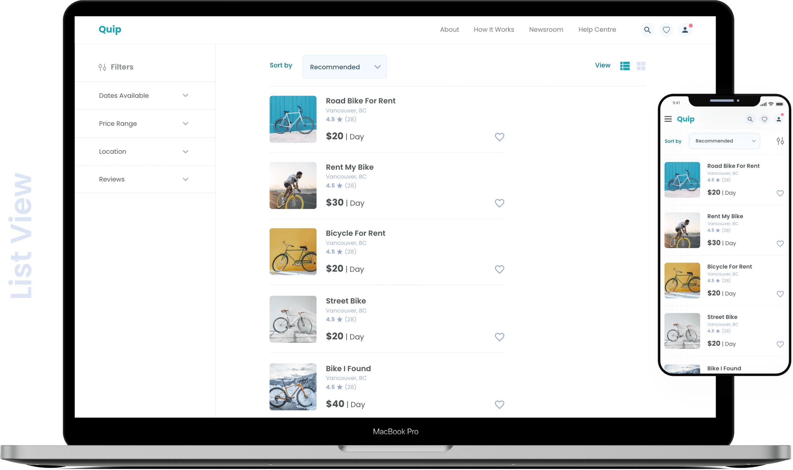Image resolution: width=793 pixels, height=470 pixels.
Task: Open user profile icon in desktop header
Action: (x=685, y=30)
